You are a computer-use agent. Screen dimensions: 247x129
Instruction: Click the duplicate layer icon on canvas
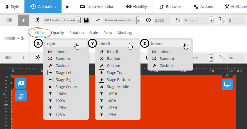point(21,96)
